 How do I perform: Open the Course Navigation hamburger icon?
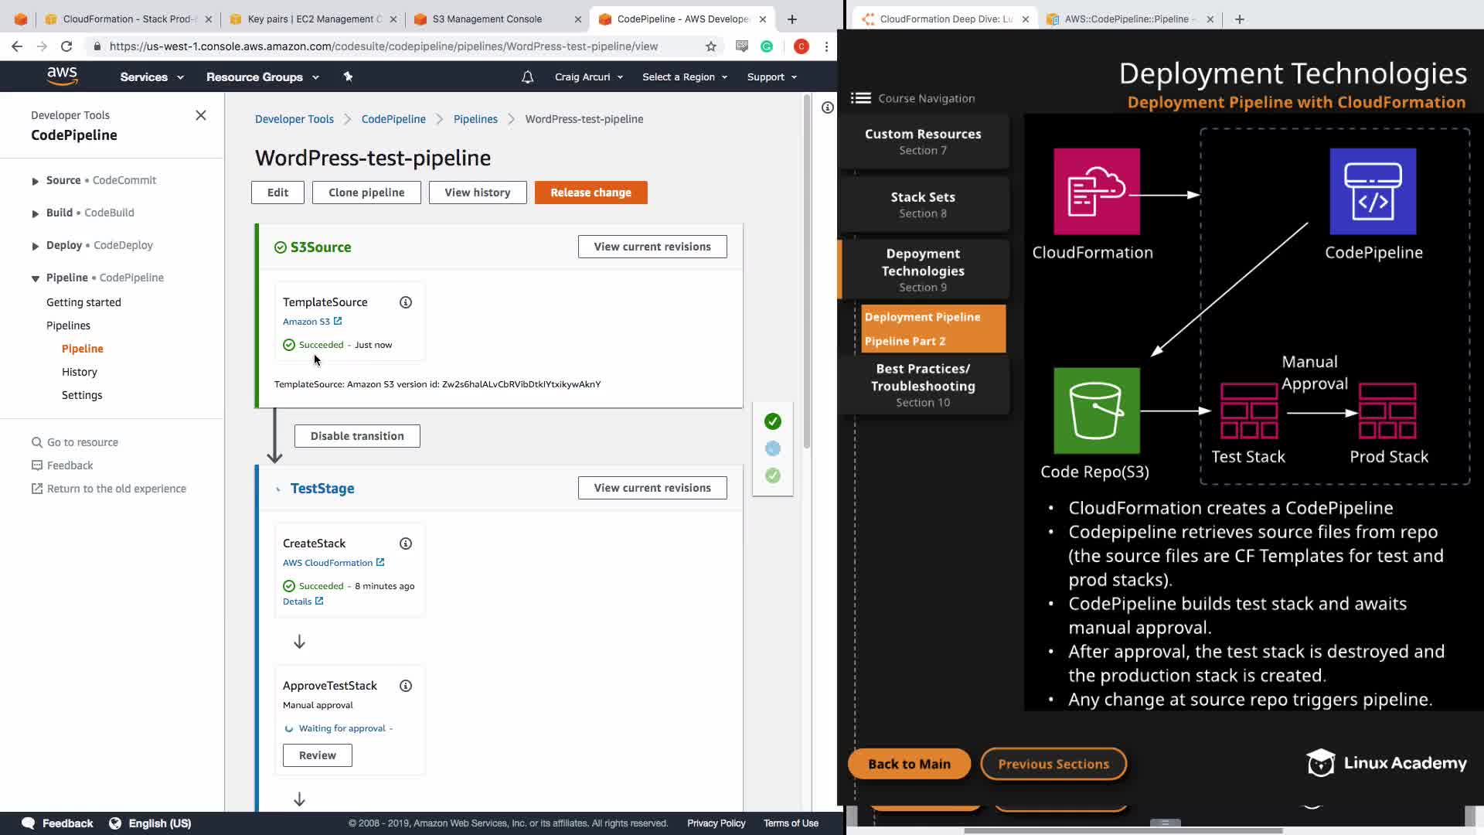pyautogui.click(x=860, y=98)
